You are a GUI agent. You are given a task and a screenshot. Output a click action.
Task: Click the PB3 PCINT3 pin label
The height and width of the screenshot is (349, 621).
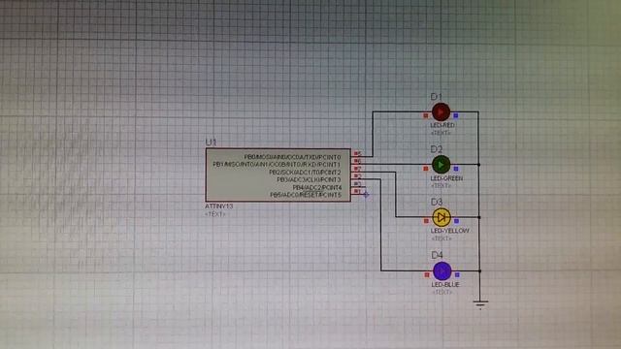click(x=309, y=179)
